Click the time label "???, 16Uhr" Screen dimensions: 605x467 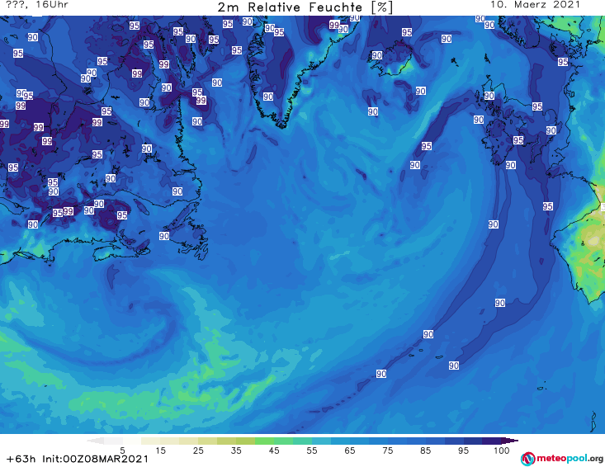37,5
